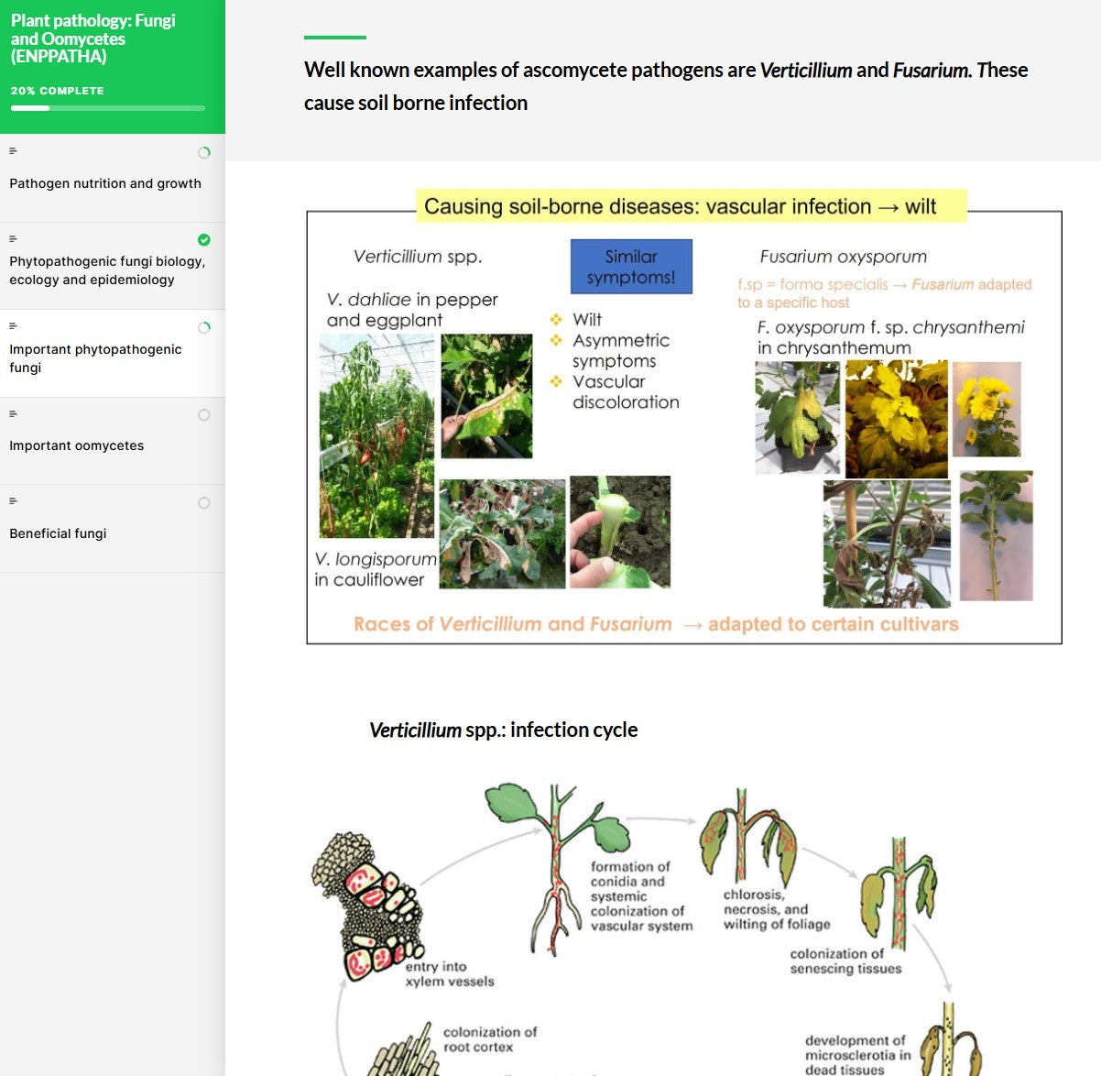Open the Important oomycetes lesson

point(76,445)
